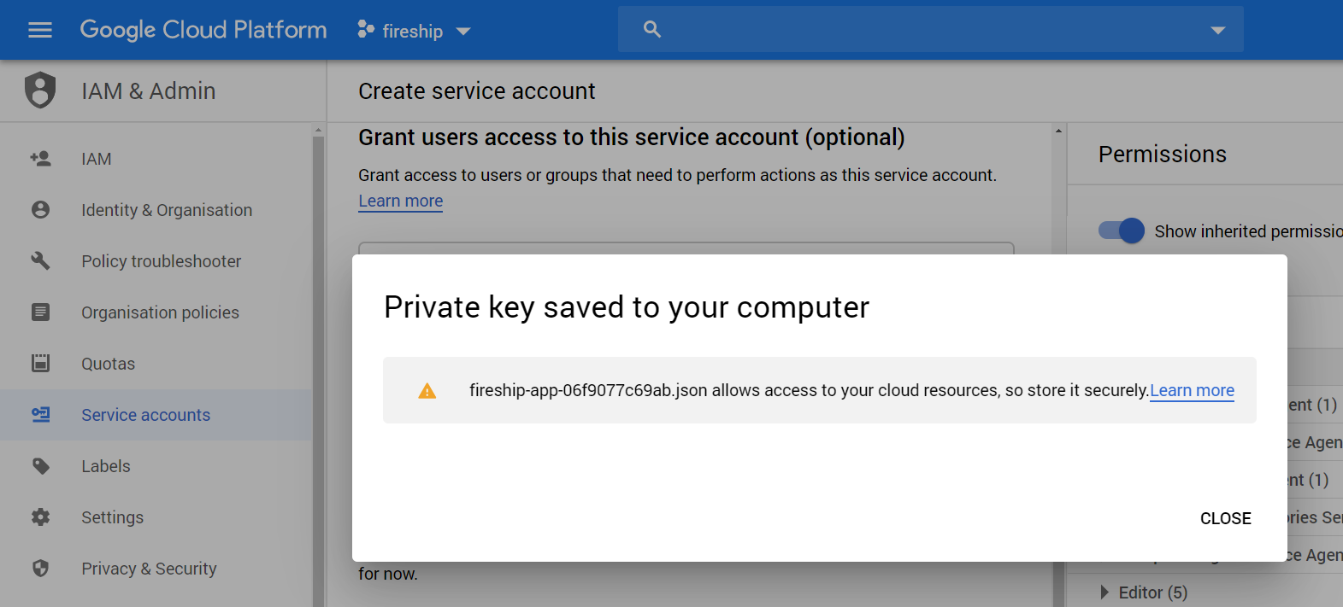Image resolution: width=1343 pixels, height=607 pixels.
Task: Open the fireship project selector dropdown
Action: (415, 31)
